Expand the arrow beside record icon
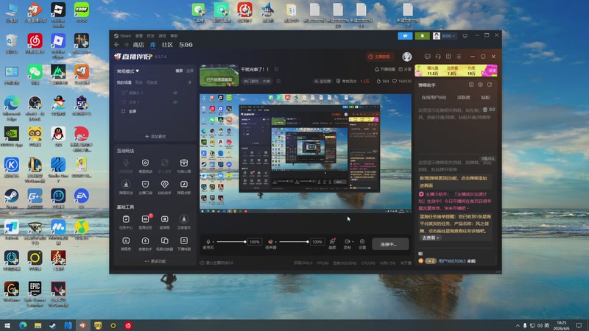 coord(353,242)
